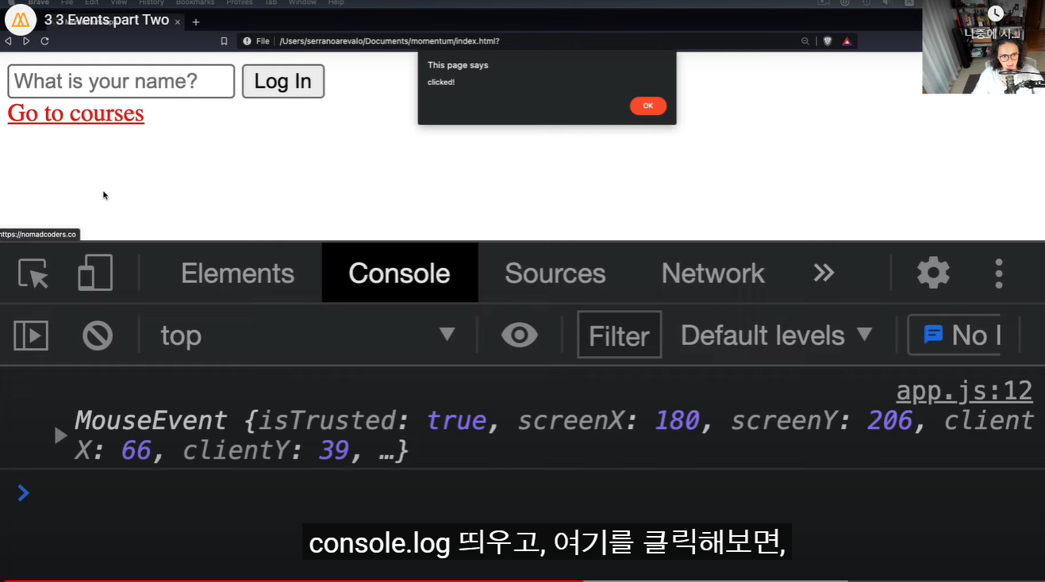Open the app.js:12 source link
Screen dimensions: 1045x582
click(x=964, y=391)
